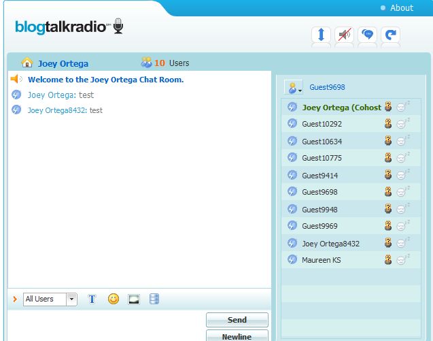Select Guest10292 in the user list

[x=351, y=124]
